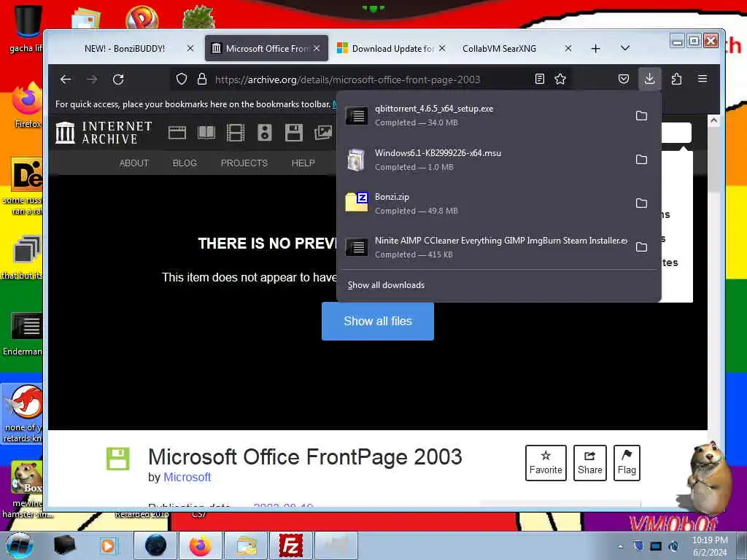Open Archive images icon
This screenshot has width=747, height=560.
(323, 133)
